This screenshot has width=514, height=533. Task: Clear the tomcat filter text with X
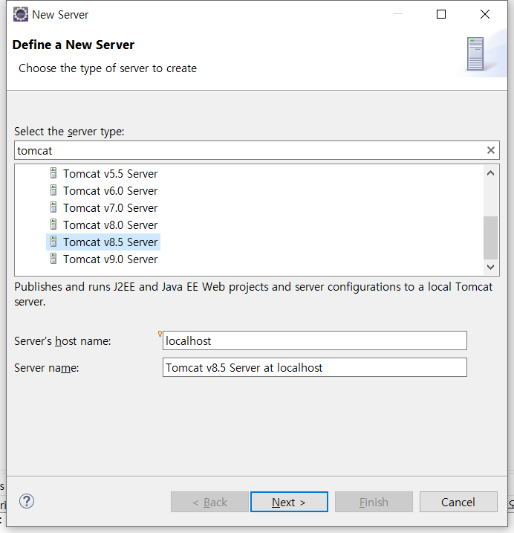[x=490, y=150]
